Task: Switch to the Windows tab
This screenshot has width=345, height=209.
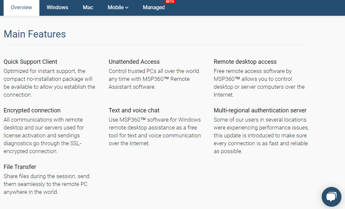Action: (57, 7)
